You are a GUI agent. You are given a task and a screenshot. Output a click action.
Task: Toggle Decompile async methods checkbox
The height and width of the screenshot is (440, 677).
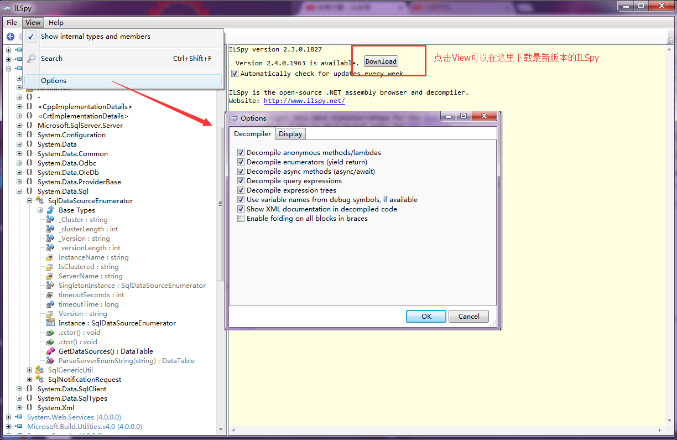coord(241,171)
